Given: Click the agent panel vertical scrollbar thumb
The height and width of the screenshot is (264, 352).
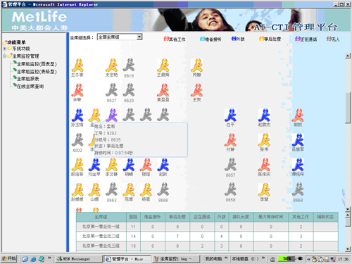Looking at the screenshot, I should (348, 108).
